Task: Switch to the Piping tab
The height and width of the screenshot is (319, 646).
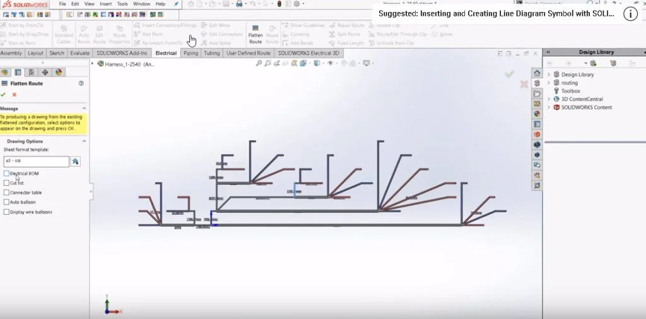Action: click(x=191, y=53)
